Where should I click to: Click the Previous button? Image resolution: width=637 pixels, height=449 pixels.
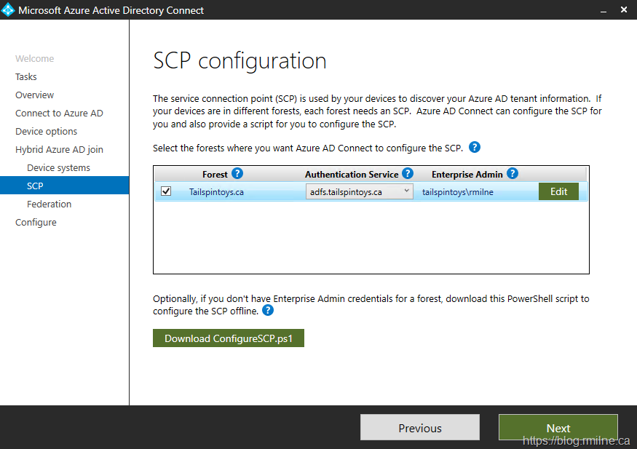point(419,428)
